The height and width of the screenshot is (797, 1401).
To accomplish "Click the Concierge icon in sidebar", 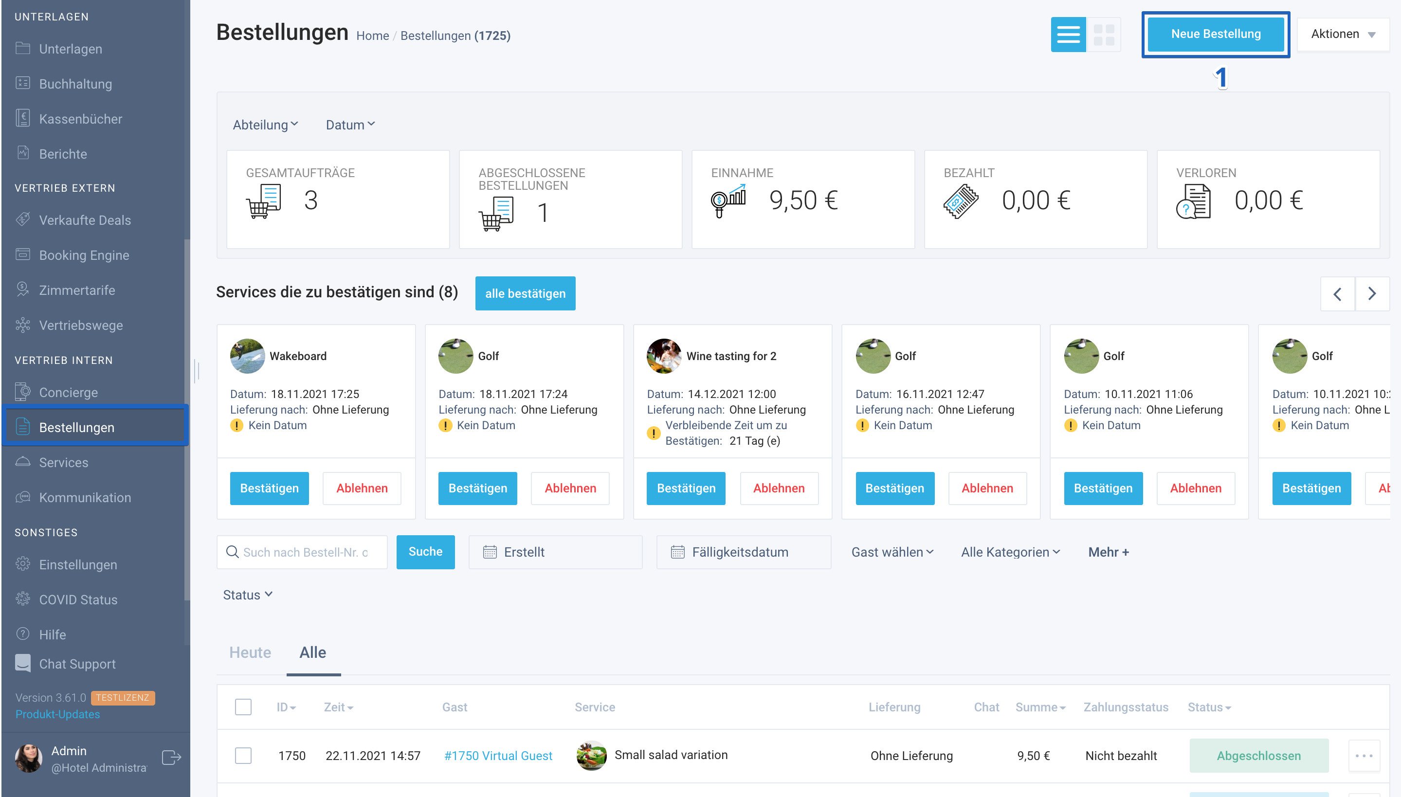I will tap(22, 392).
